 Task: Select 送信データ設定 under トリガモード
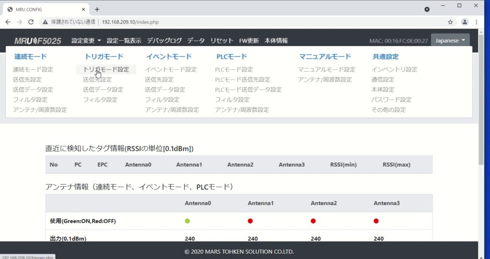point(103,90)
